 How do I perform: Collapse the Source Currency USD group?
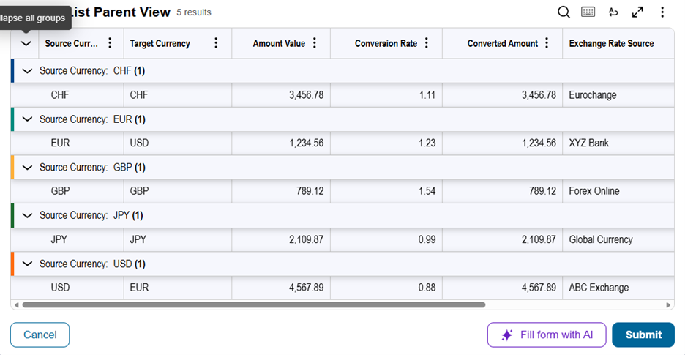[x=28, y=264]
